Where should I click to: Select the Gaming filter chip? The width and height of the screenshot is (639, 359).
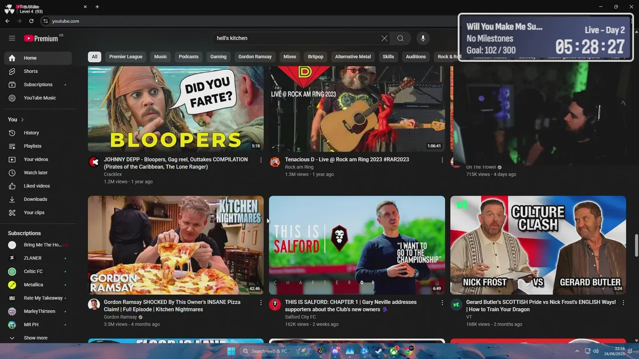pos(218,57)
